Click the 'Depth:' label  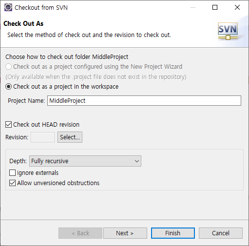(x=18, y=161)
